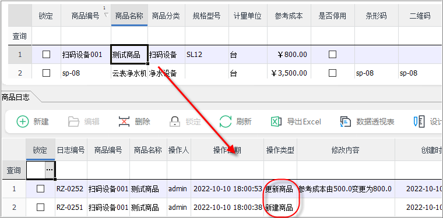Click the 新建 plus icon in log toolbar
The image size is (443, 218).
pos(23,122)
